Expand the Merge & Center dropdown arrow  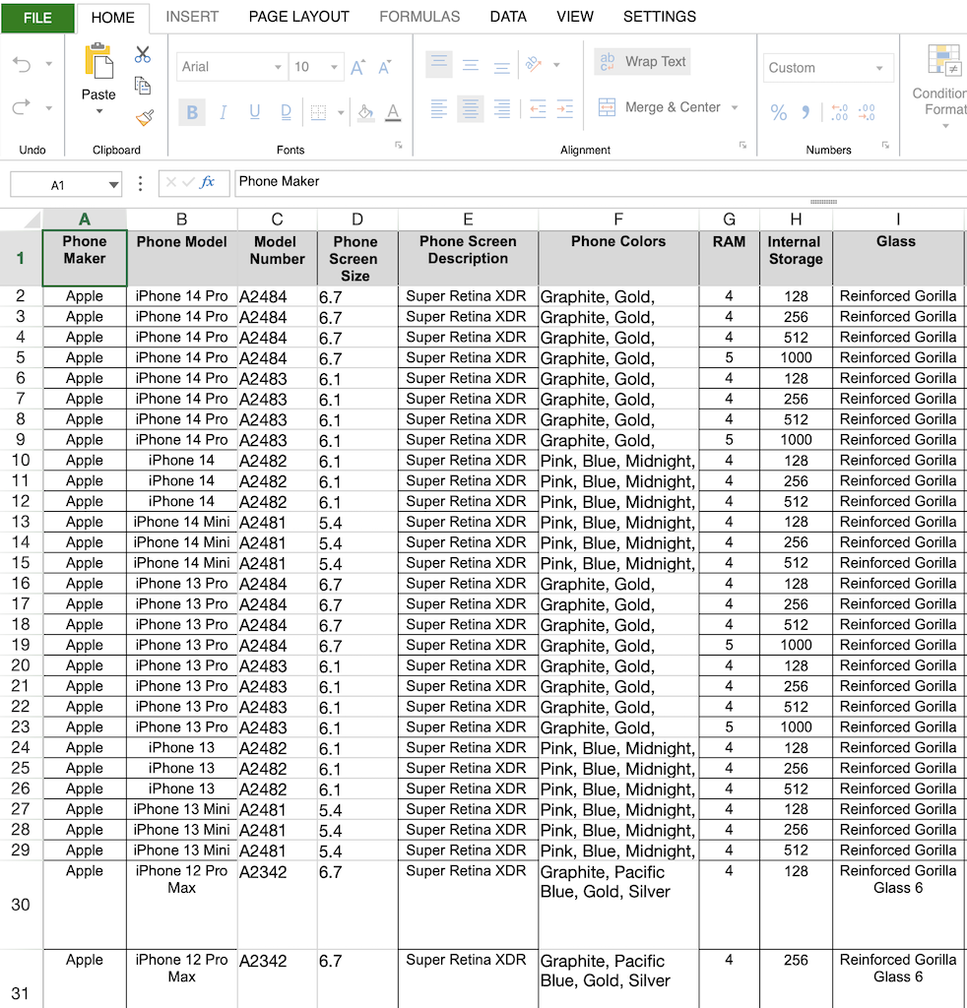pos(735,108)
